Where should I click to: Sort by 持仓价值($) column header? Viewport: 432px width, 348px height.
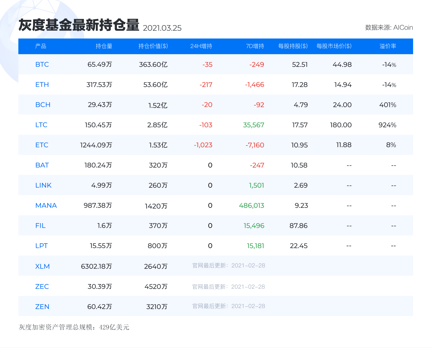[x=153, y=46]
